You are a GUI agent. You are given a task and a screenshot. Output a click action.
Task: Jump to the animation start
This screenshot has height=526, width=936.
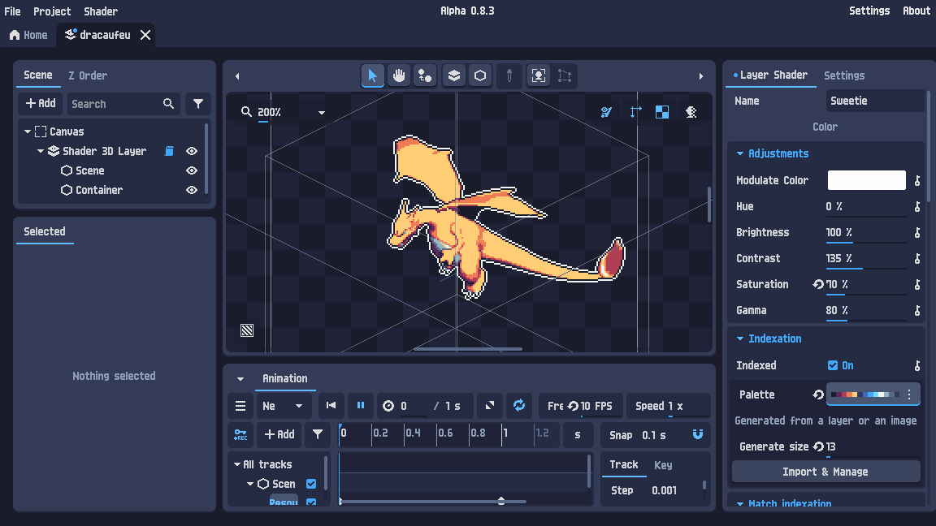[x=331, y=406]
